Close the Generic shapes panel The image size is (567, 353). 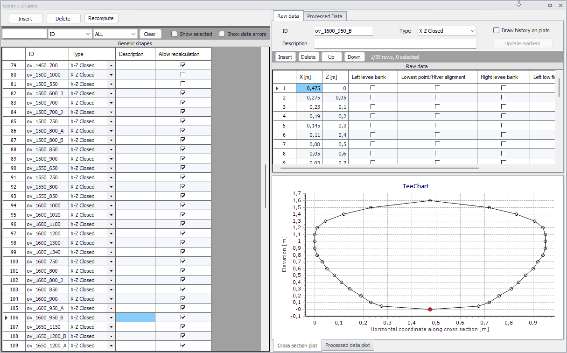pos(560,5)
